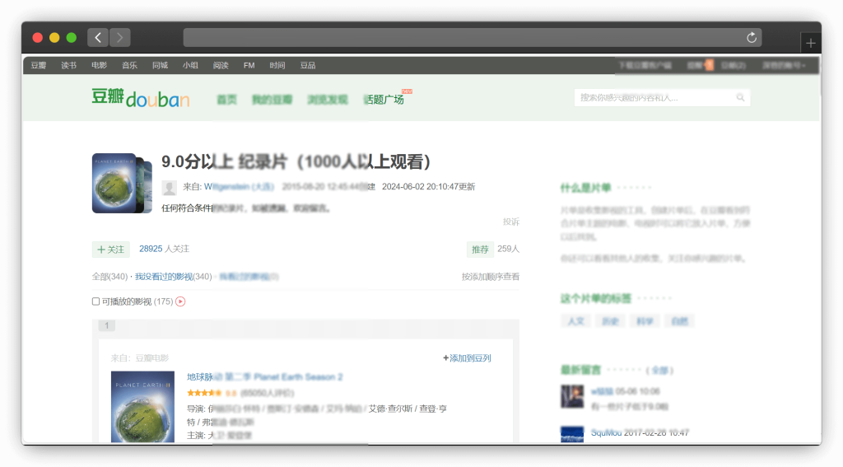The height and width of the screenshot is (467, 843).
Task: Click the orange notification badge
Action: tap(709, 65)
